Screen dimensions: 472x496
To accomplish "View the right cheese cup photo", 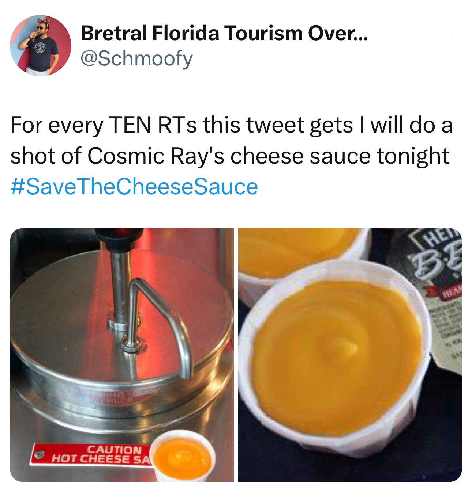I will point(350,355).
